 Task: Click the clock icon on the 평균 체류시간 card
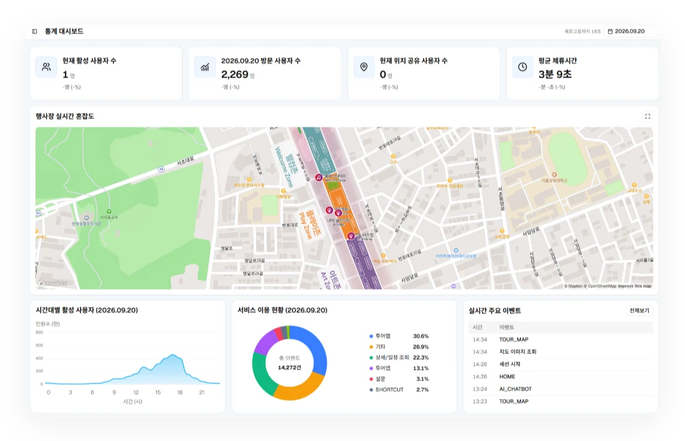click(523, 67)
